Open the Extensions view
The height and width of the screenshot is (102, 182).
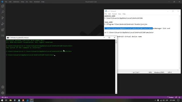[x=3, y=30]
